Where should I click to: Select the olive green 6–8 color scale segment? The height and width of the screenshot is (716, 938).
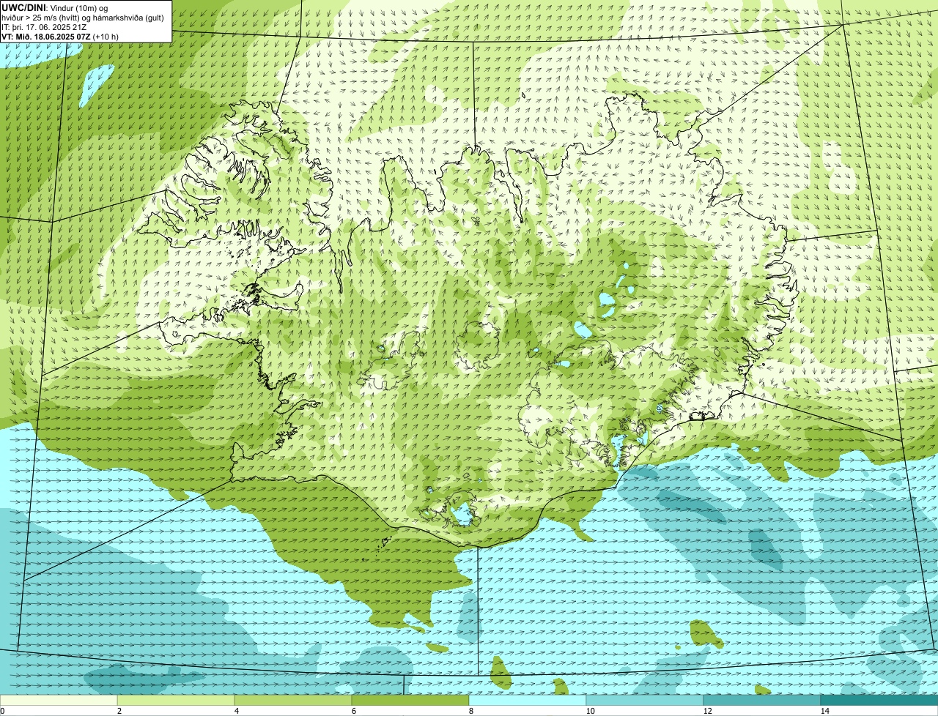tap(410, 700)
